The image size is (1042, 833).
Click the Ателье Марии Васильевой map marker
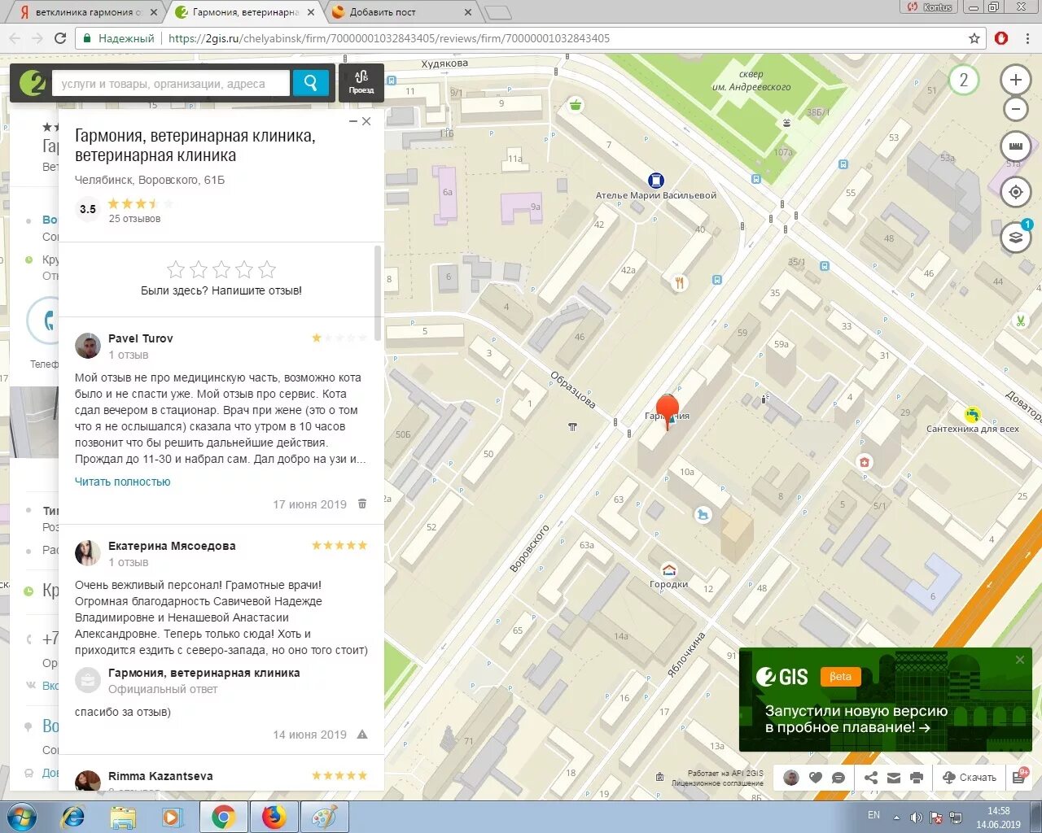click(656, 181)
